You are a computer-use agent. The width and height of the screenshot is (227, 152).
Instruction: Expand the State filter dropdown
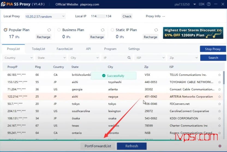click(51, 58)
